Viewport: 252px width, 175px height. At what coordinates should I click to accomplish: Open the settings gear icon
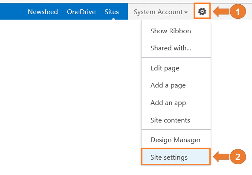(202, 12)
